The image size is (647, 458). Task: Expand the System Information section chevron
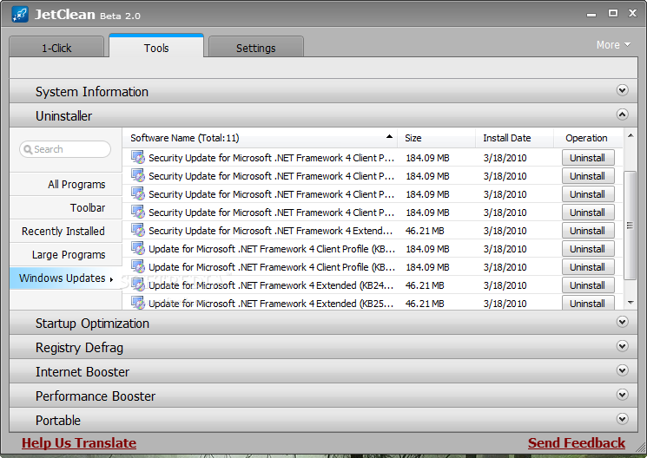coord(622,90)
